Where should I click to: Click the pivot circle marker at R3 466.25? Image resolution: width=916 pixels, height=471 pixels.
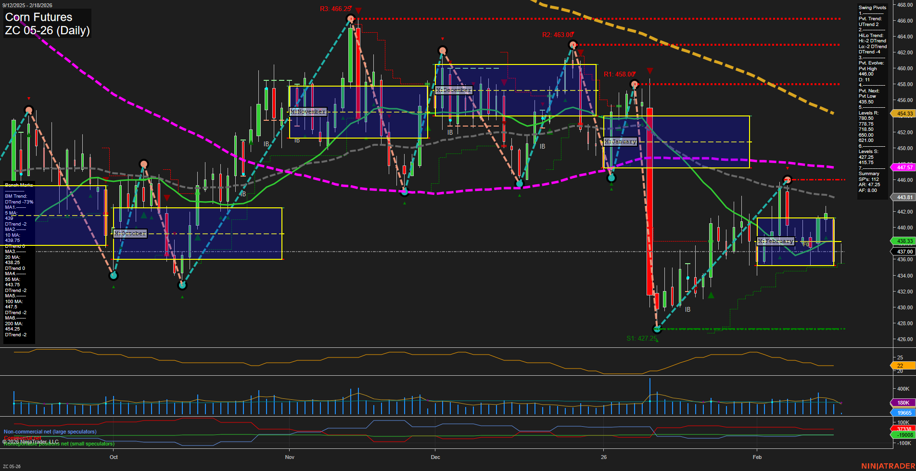pyautogui.click(x=350, y=19)
